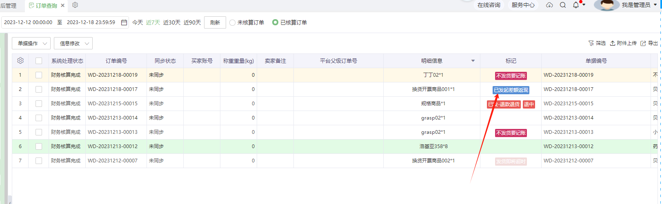The width and height of the screenshot is (662, 204).
Task: Choose the 近30天 quick date range
Action: [x=172, y=22]
